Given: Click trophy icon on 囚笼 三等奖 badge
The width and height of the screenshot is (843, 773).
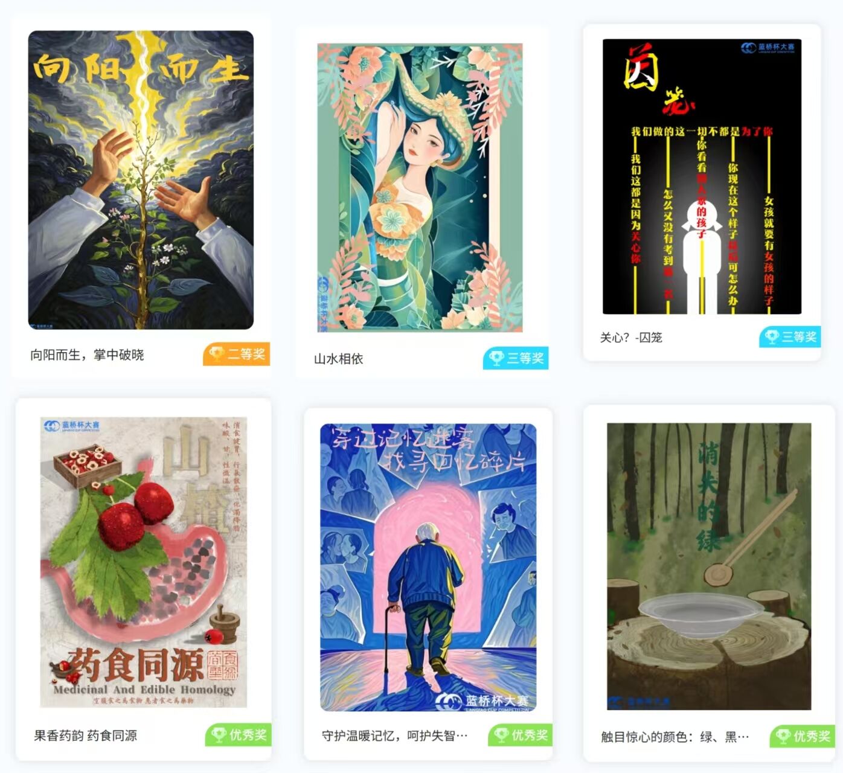Looking at the screenshot, I should (x=772, y=336).
